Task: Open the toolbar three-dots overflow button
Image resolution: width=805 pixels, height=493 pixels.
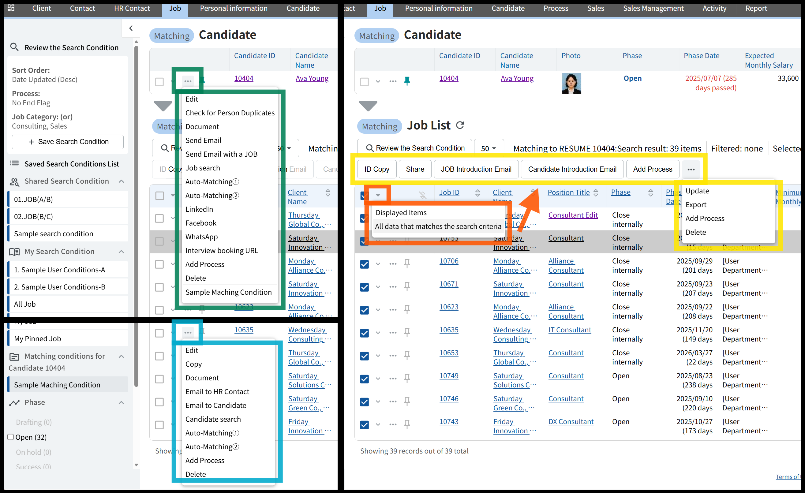Action: click(691, 169)
